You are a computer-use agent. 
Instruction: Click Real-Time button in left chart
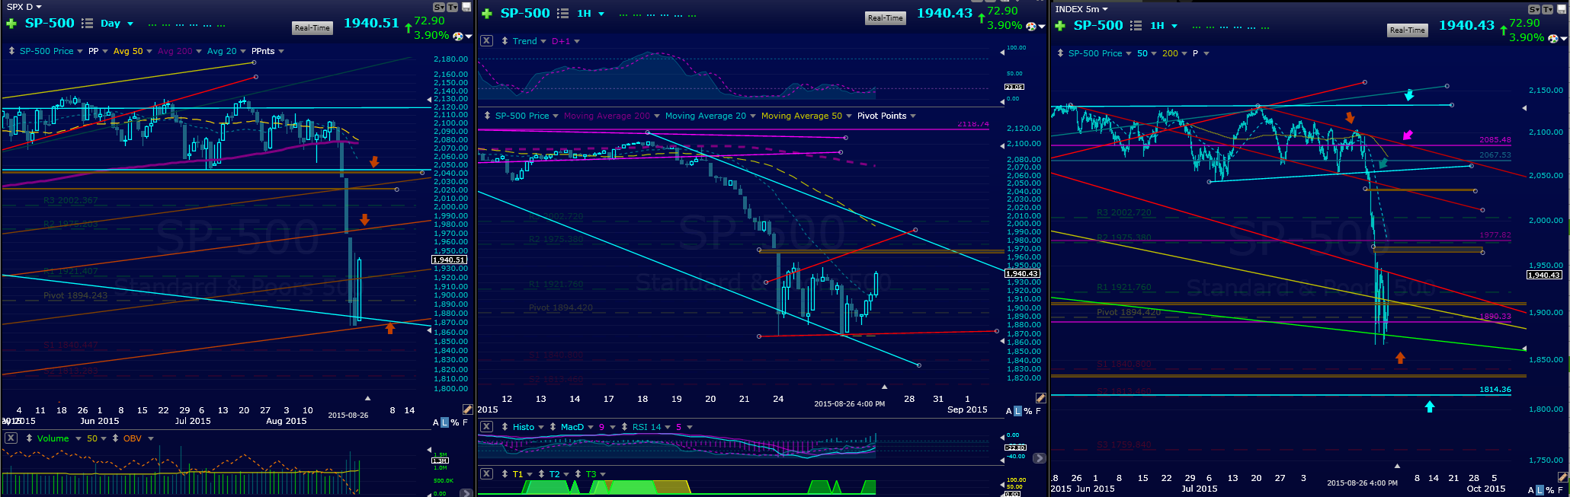pyautogui.click(x=312, y=28)
